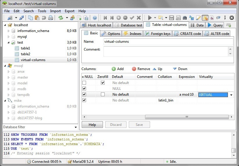This screenshot has height=166, width=239.
Task: Click the cancel editing X icon
Action: [139, 18]
